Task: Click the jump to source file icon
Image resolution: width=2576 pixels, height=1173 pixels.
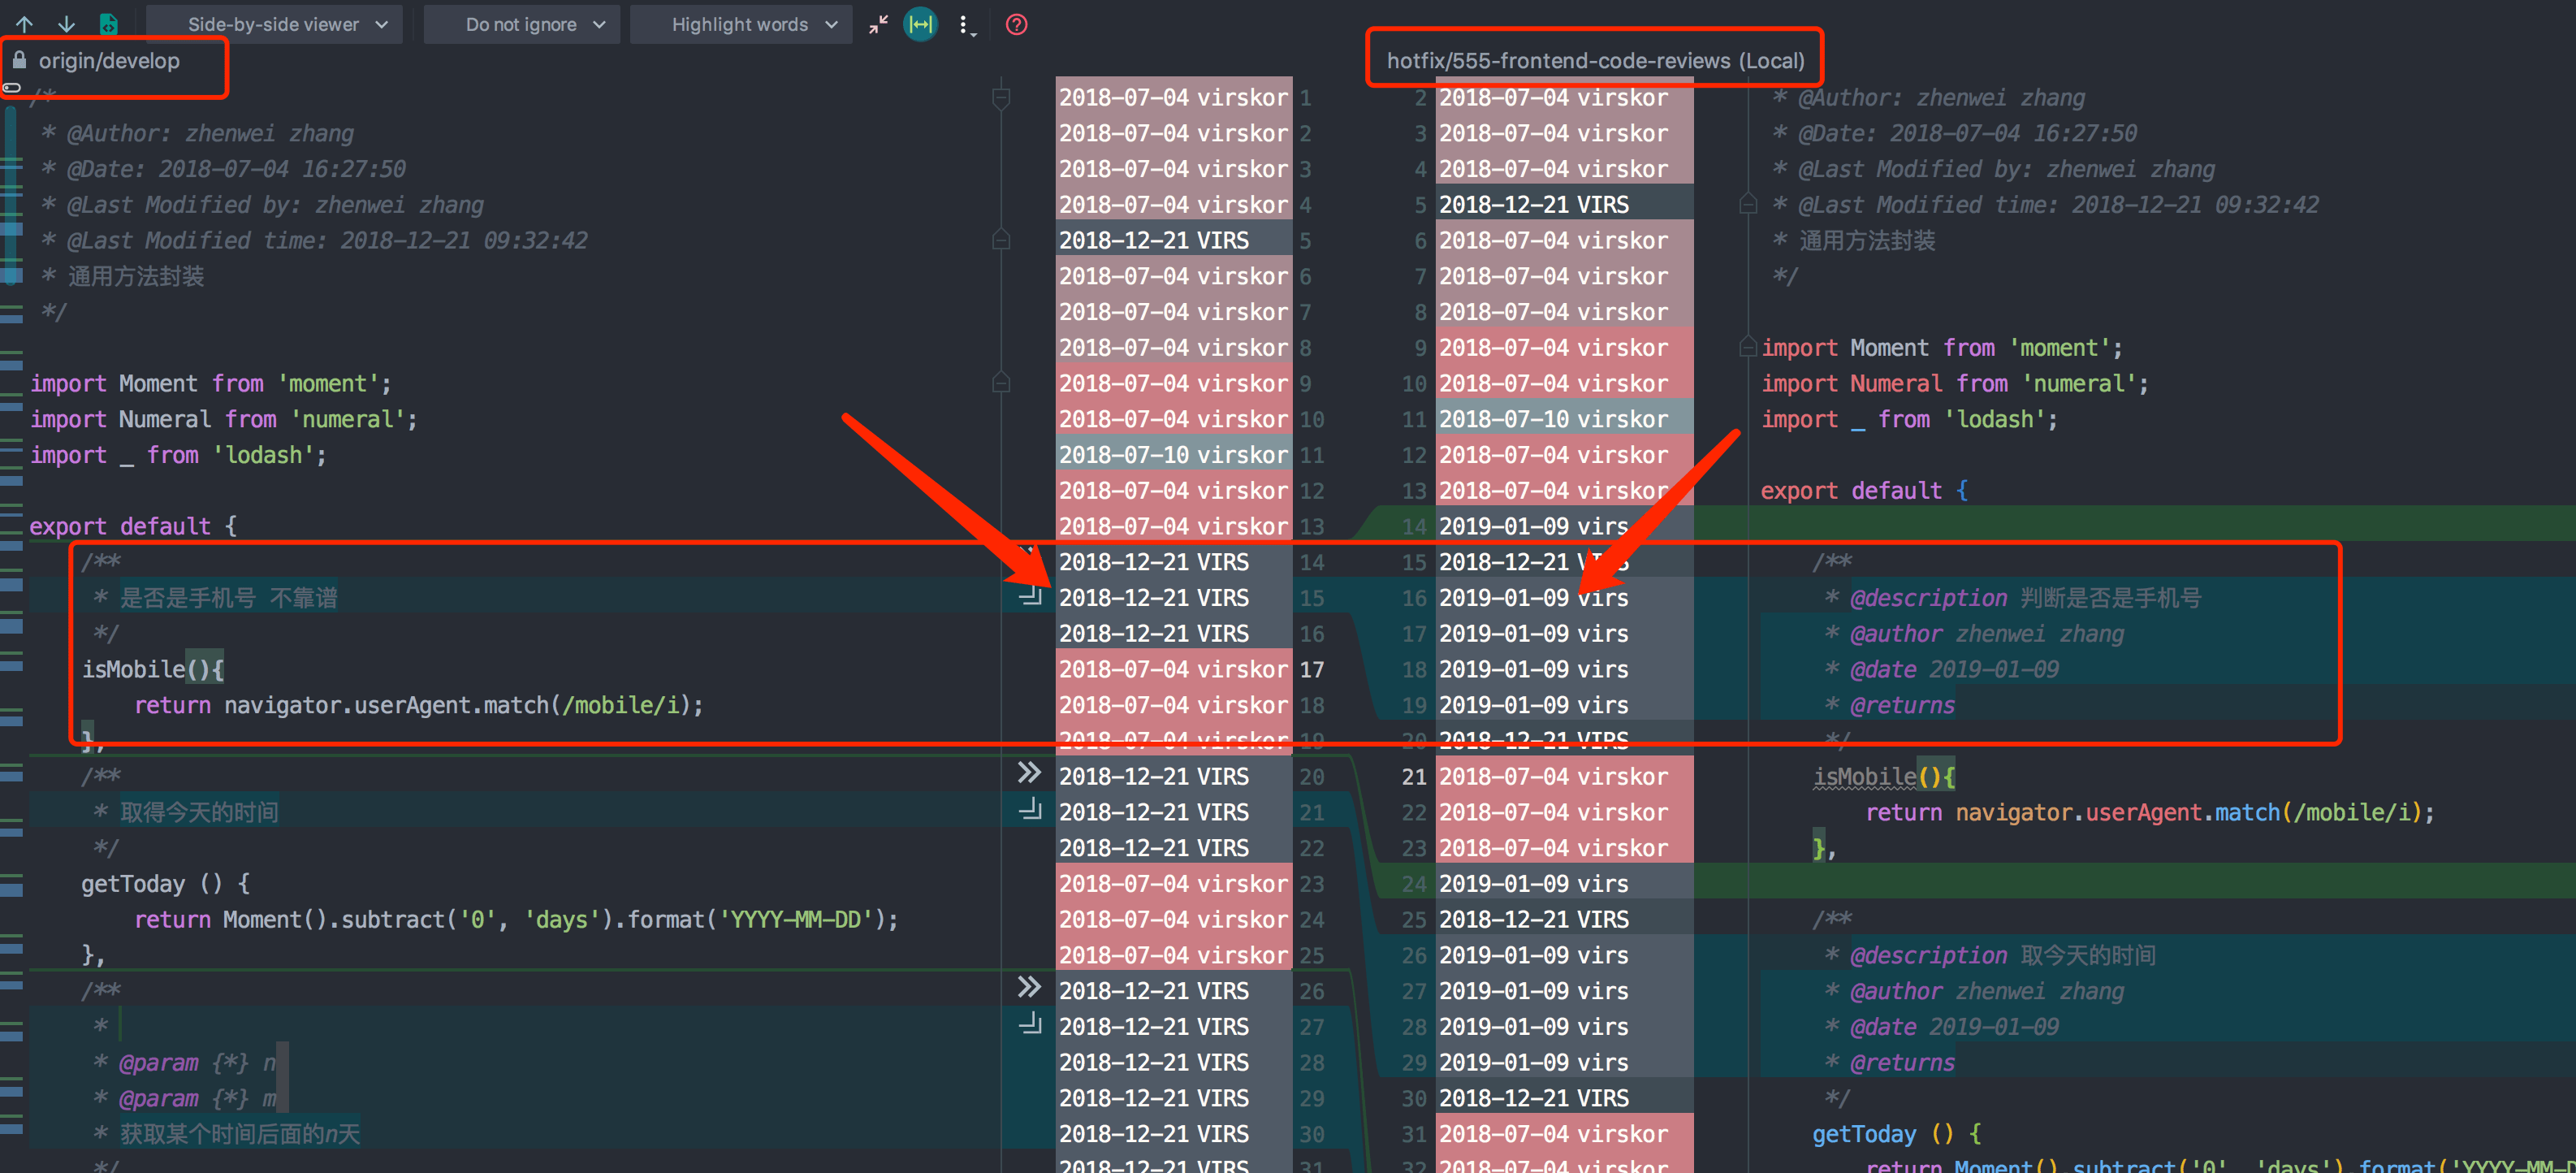Action: click(x=108, y=24)
